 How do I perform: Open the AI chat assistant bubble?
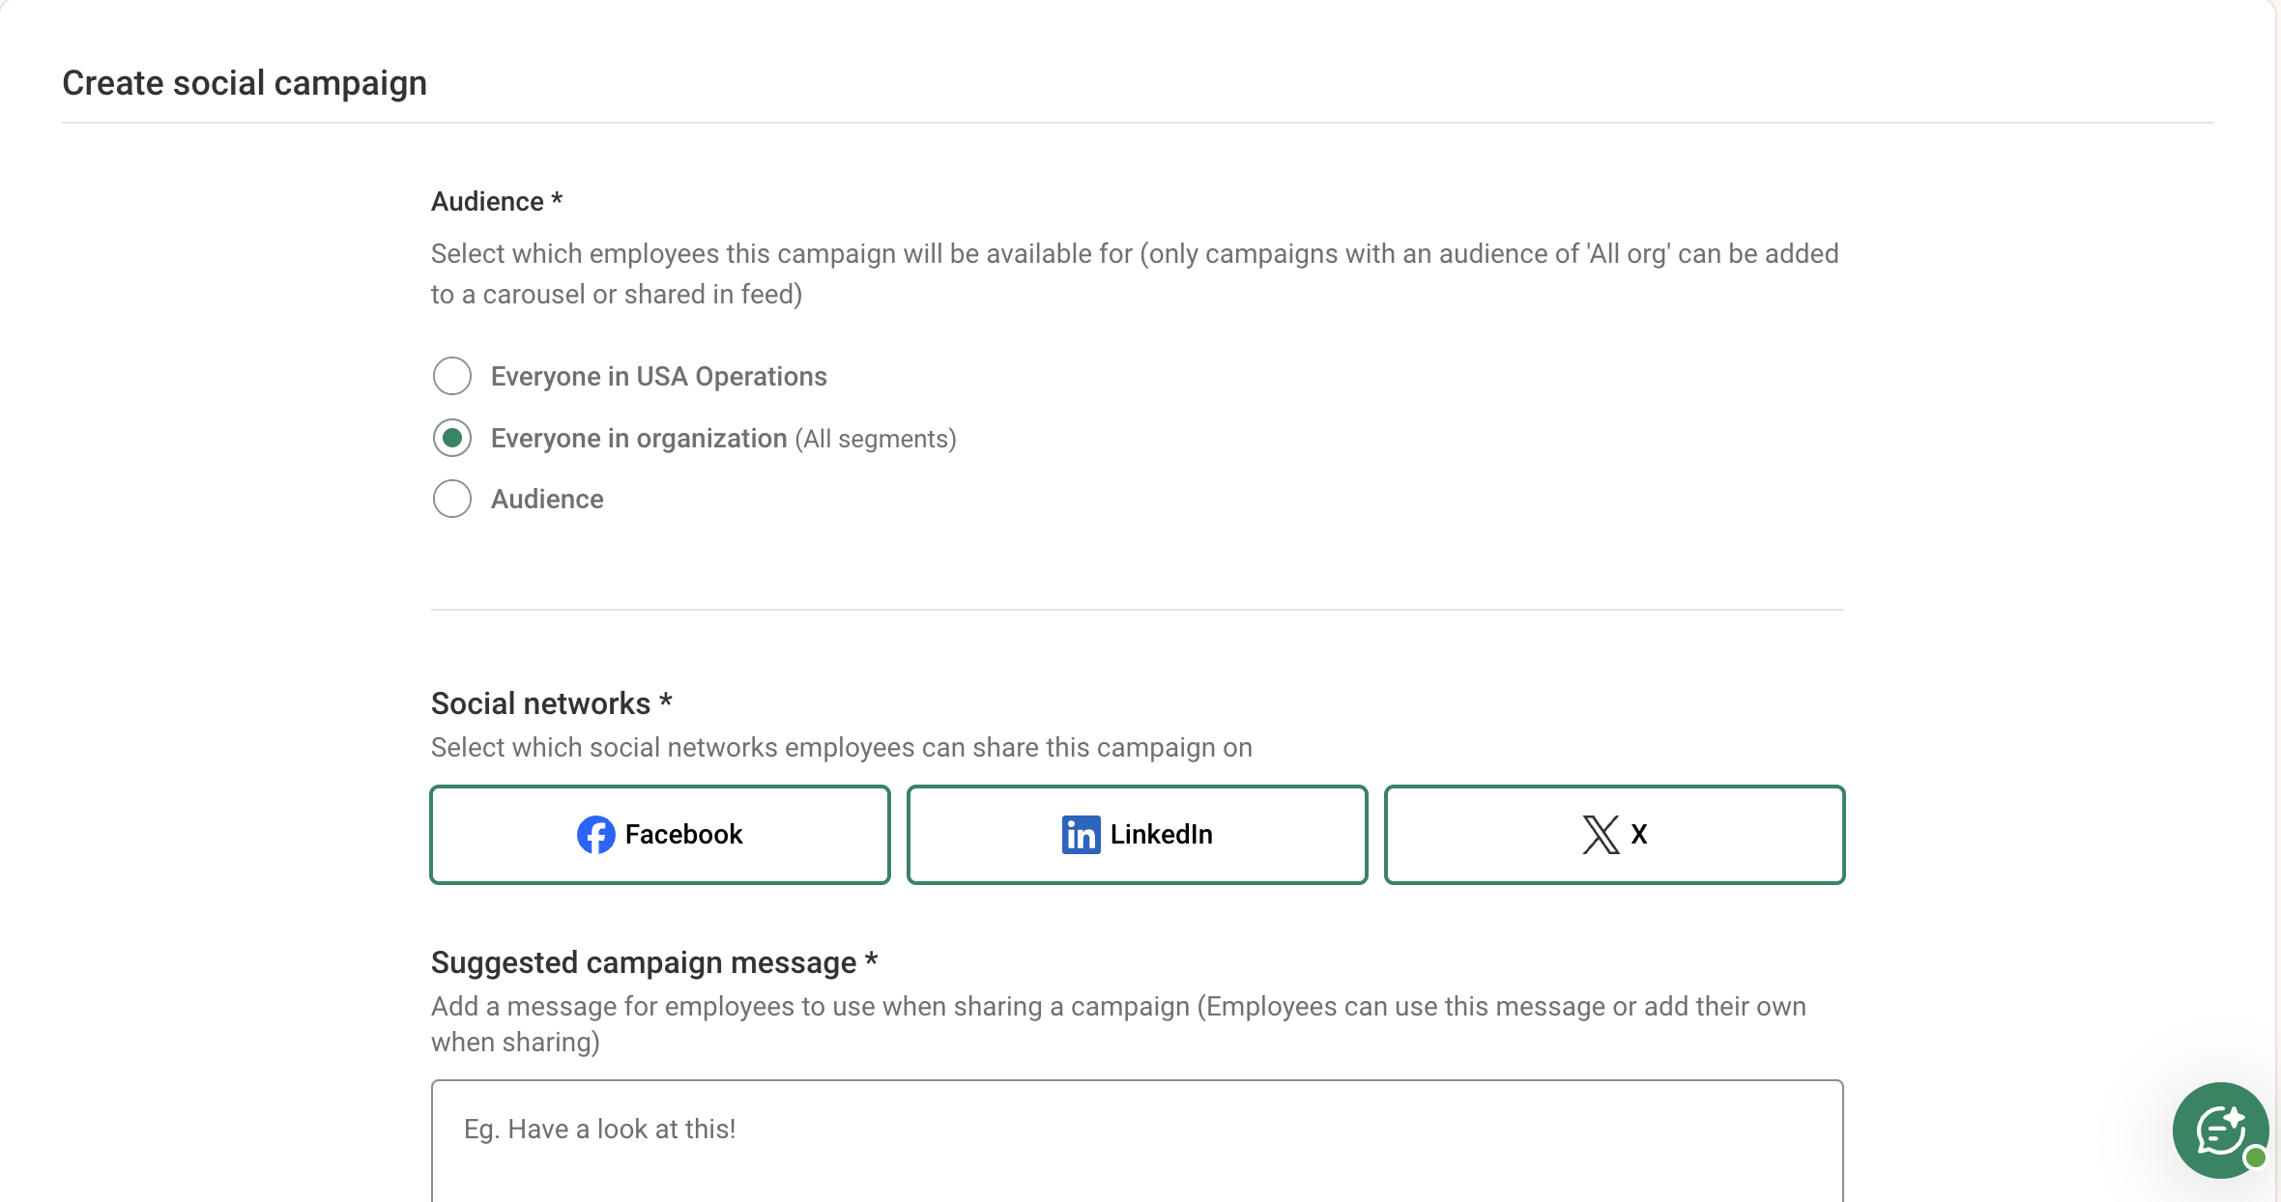(x=2221, y=1130)
